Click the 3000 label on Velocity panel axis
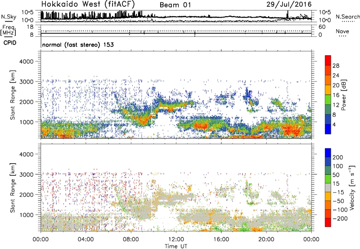360x249 pixels. pos(27,174)
